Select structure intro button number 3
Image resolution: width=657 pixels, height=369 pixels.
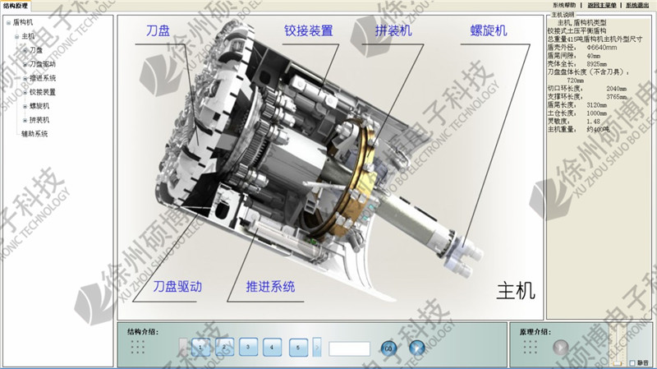(x=247, y=348)
